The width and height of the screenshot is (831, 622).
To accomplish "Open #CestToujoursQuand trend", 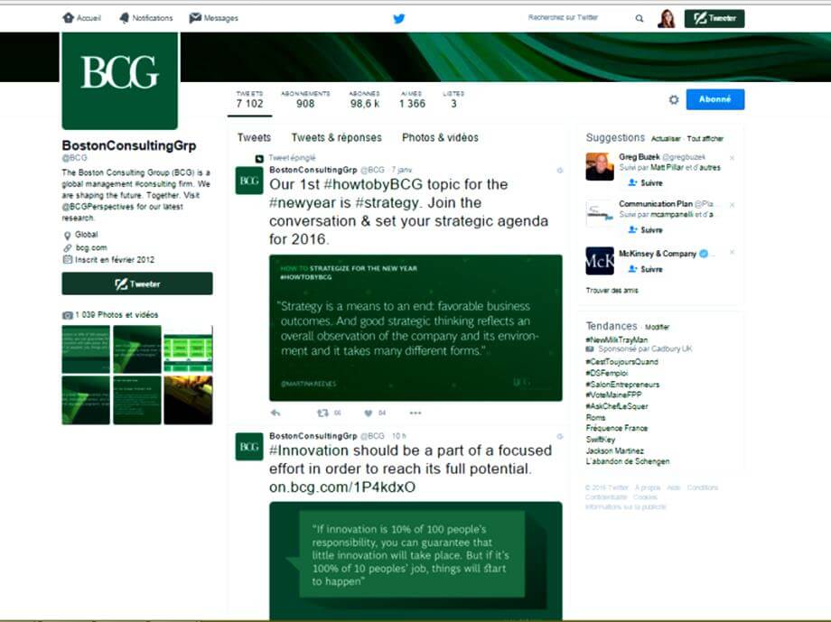I will [x=621, y=362].
